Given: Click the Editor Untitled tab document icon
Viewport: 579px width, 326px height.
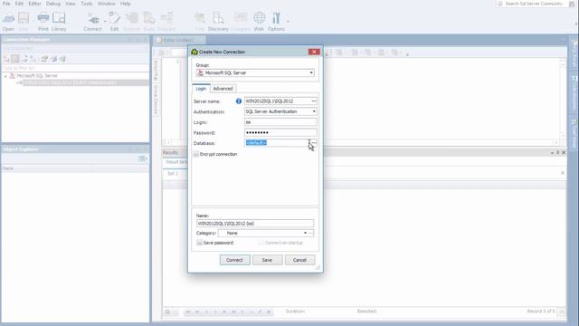Looking at the screenshot, I should (x=159, y=40).
